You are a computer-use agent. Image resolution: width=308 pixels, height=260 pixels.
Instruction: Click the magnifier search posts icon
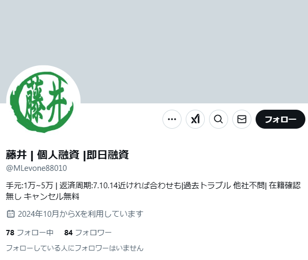click(219, 119)
